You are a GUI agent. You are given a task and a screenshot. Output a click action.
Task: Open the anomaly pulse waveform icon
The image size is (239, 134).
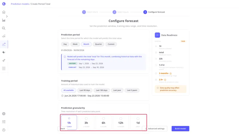[4, 52]
